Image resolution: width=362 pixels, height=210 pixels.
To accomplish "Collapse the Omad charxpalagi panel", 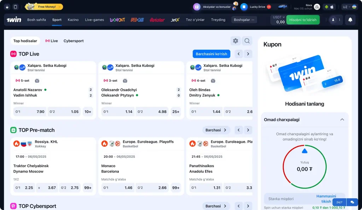I will point(342,120).
